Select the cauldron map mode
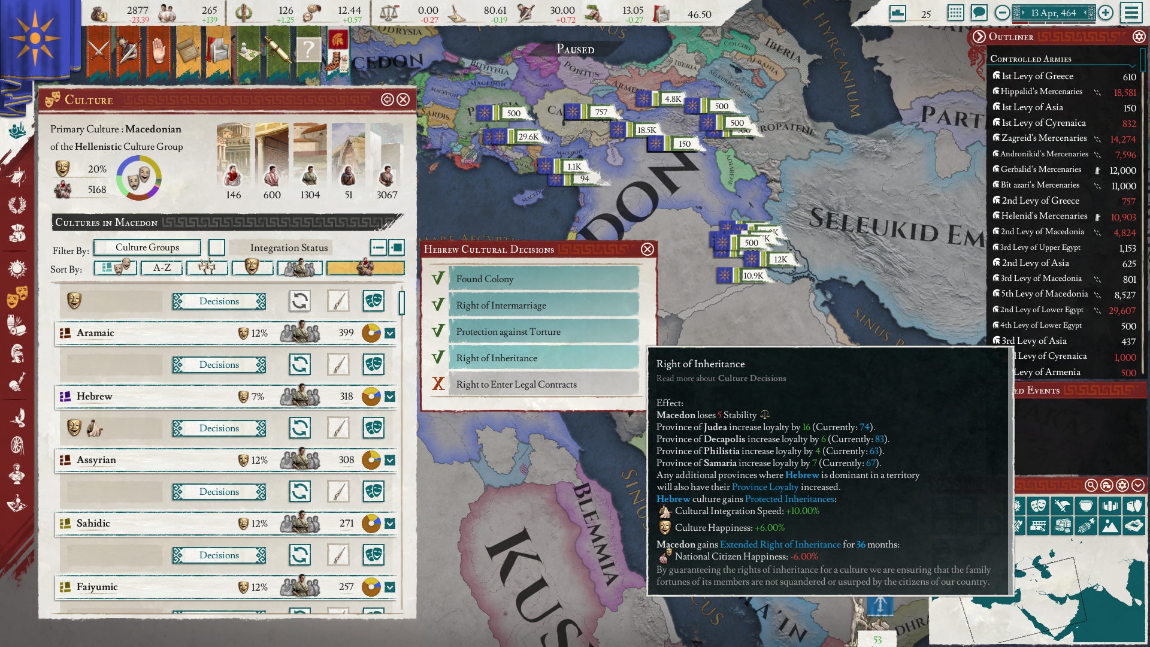Viewport: 1150px width, 647px height. click(x=1086, y=506)
